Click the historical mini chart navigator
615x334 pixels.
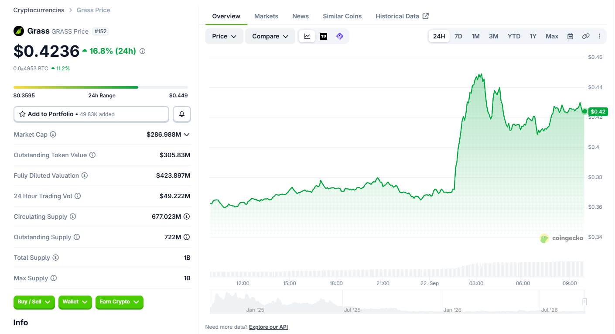(x=397, y=302)
